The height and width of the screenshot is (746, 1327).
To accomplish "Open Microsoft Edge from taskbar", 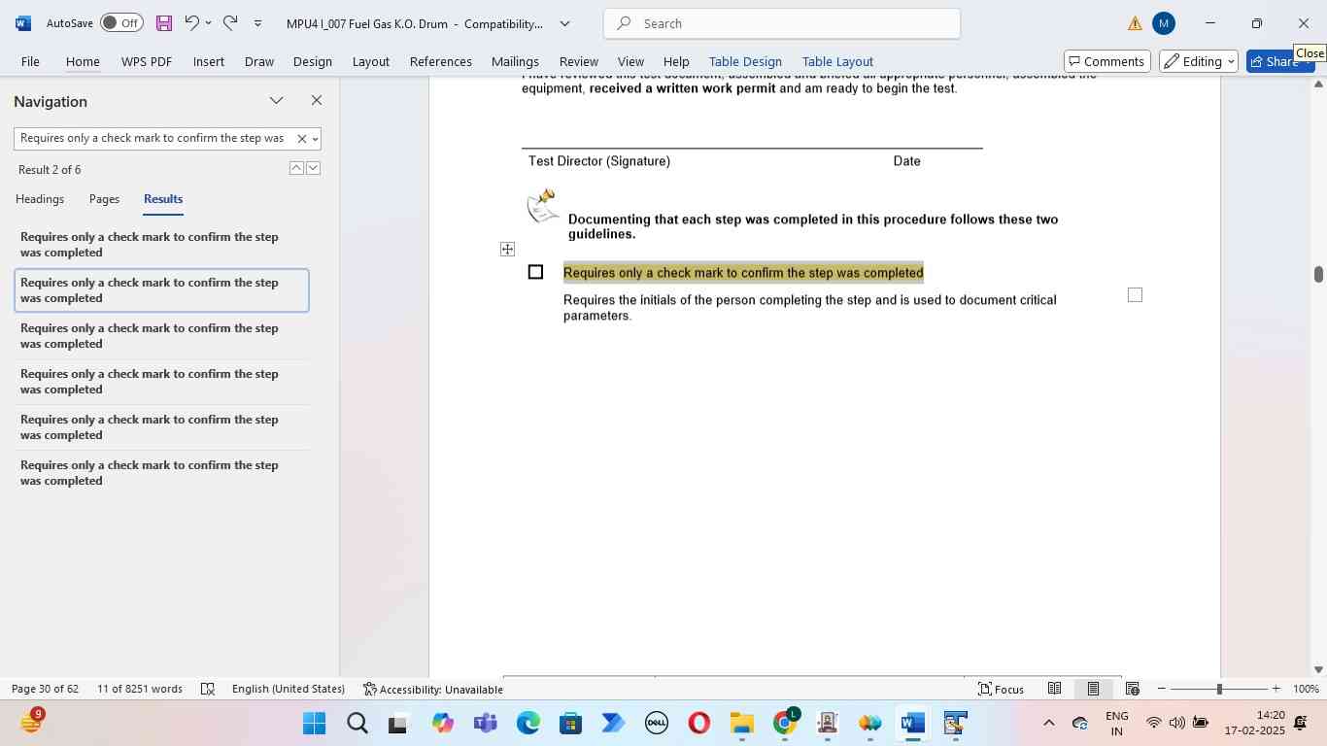I will pos(527,724).
